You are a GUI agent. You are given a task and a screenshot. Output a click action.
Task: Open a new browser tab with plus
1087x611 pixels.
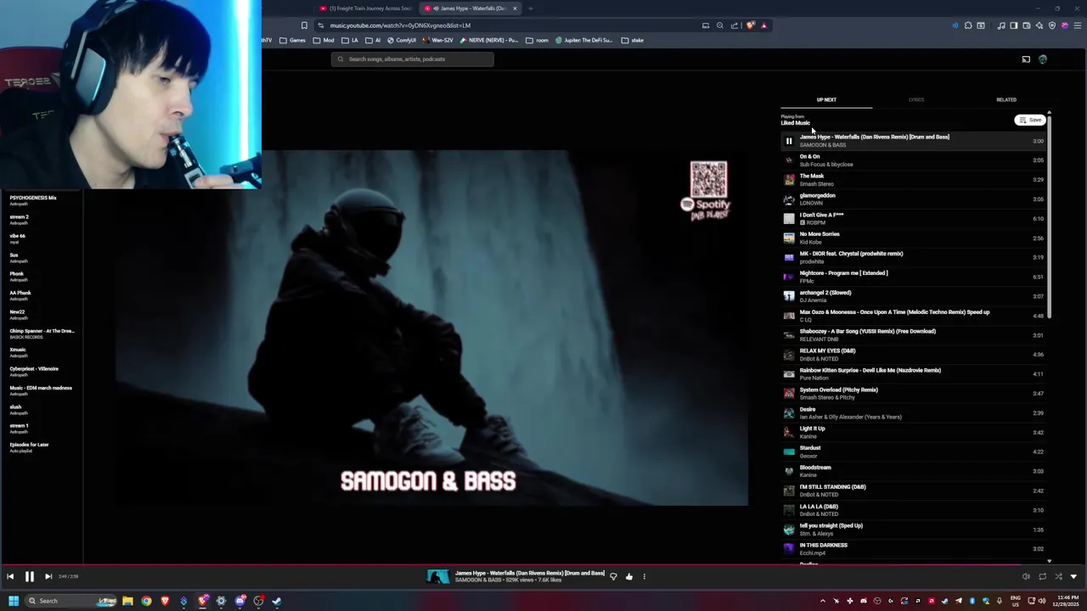530,8
